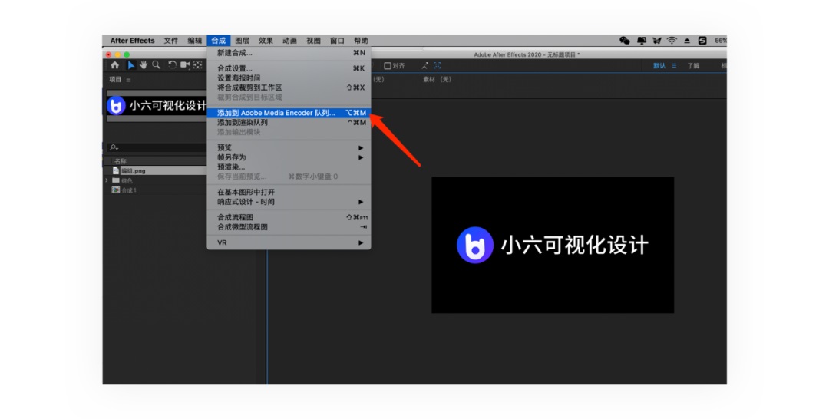Open the project search filter dropdown
This screenshot has height=419, width=829.
(x=113, y=147)
